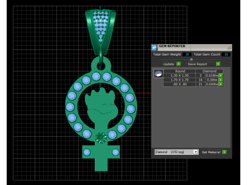The image size is (247, 185).
Task: Click the green arrow next to Set Material
Action: 224,152
